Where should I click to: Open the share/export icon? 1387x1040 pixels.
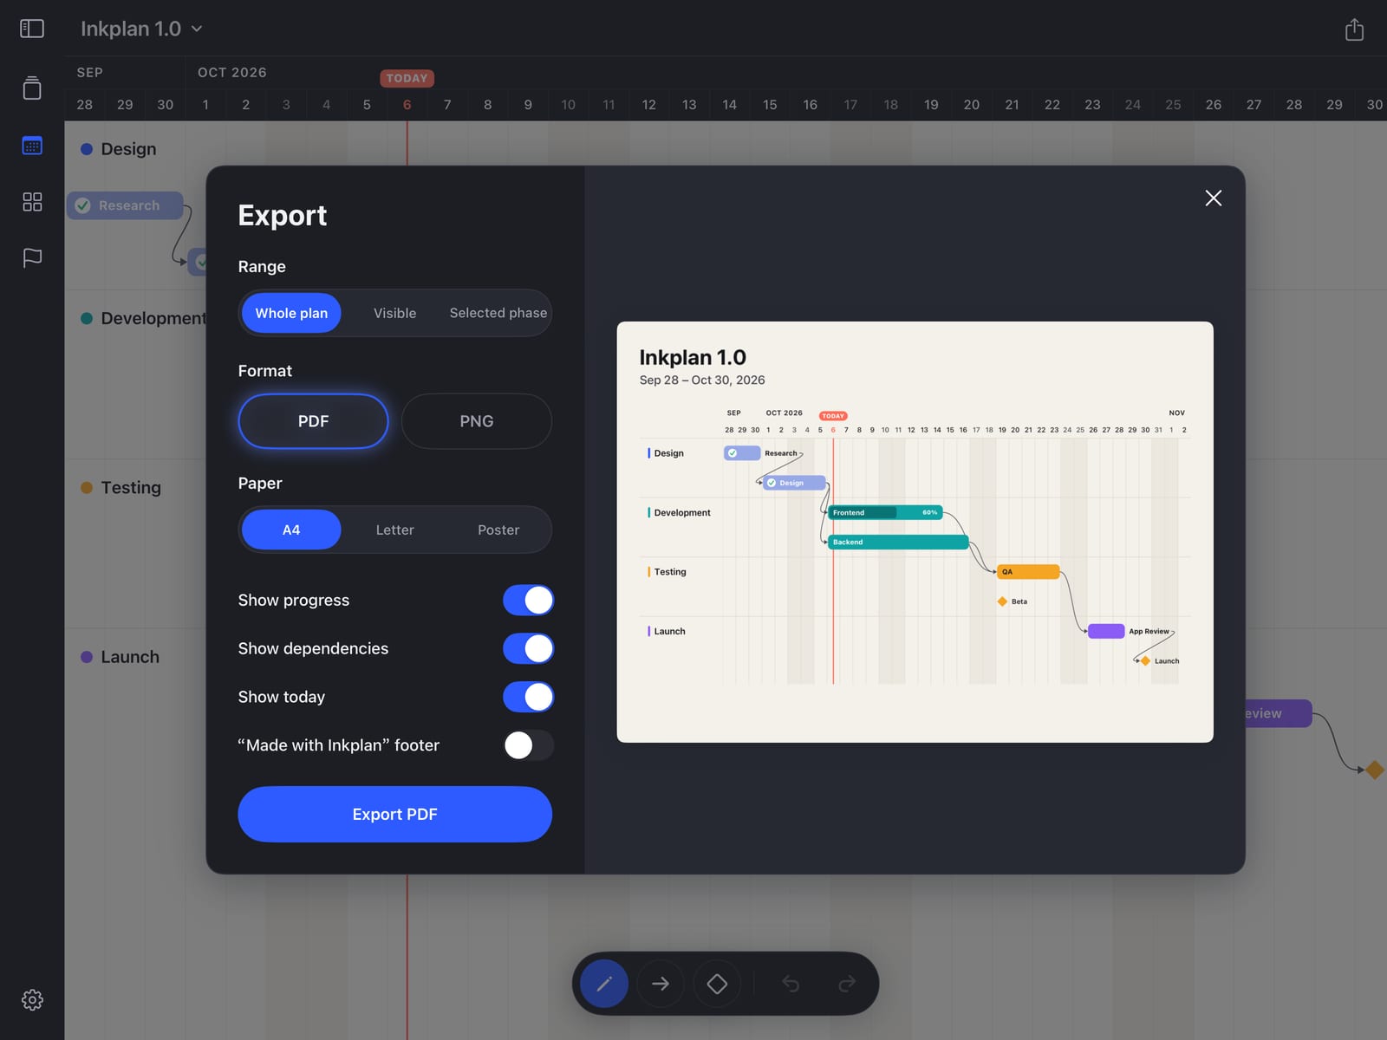1354,29
